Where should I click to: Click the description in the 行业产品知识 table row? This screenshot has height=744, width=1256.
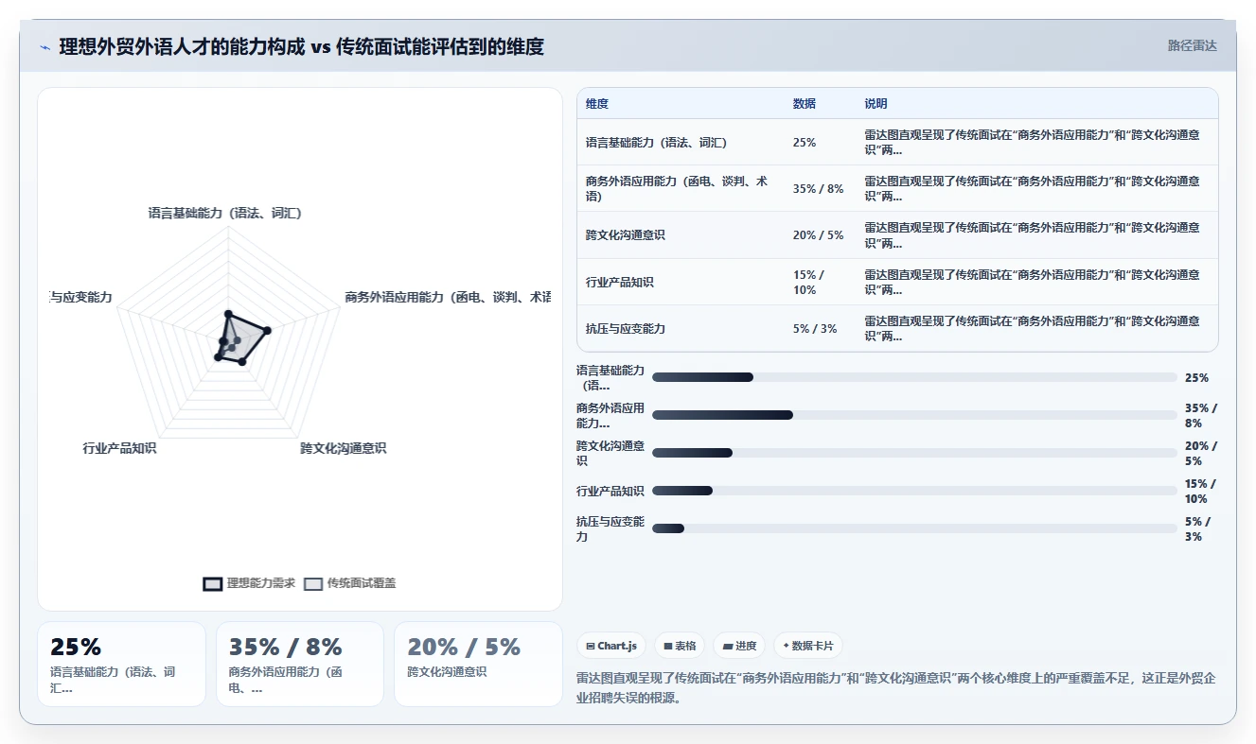click(x=1033, y=283)
